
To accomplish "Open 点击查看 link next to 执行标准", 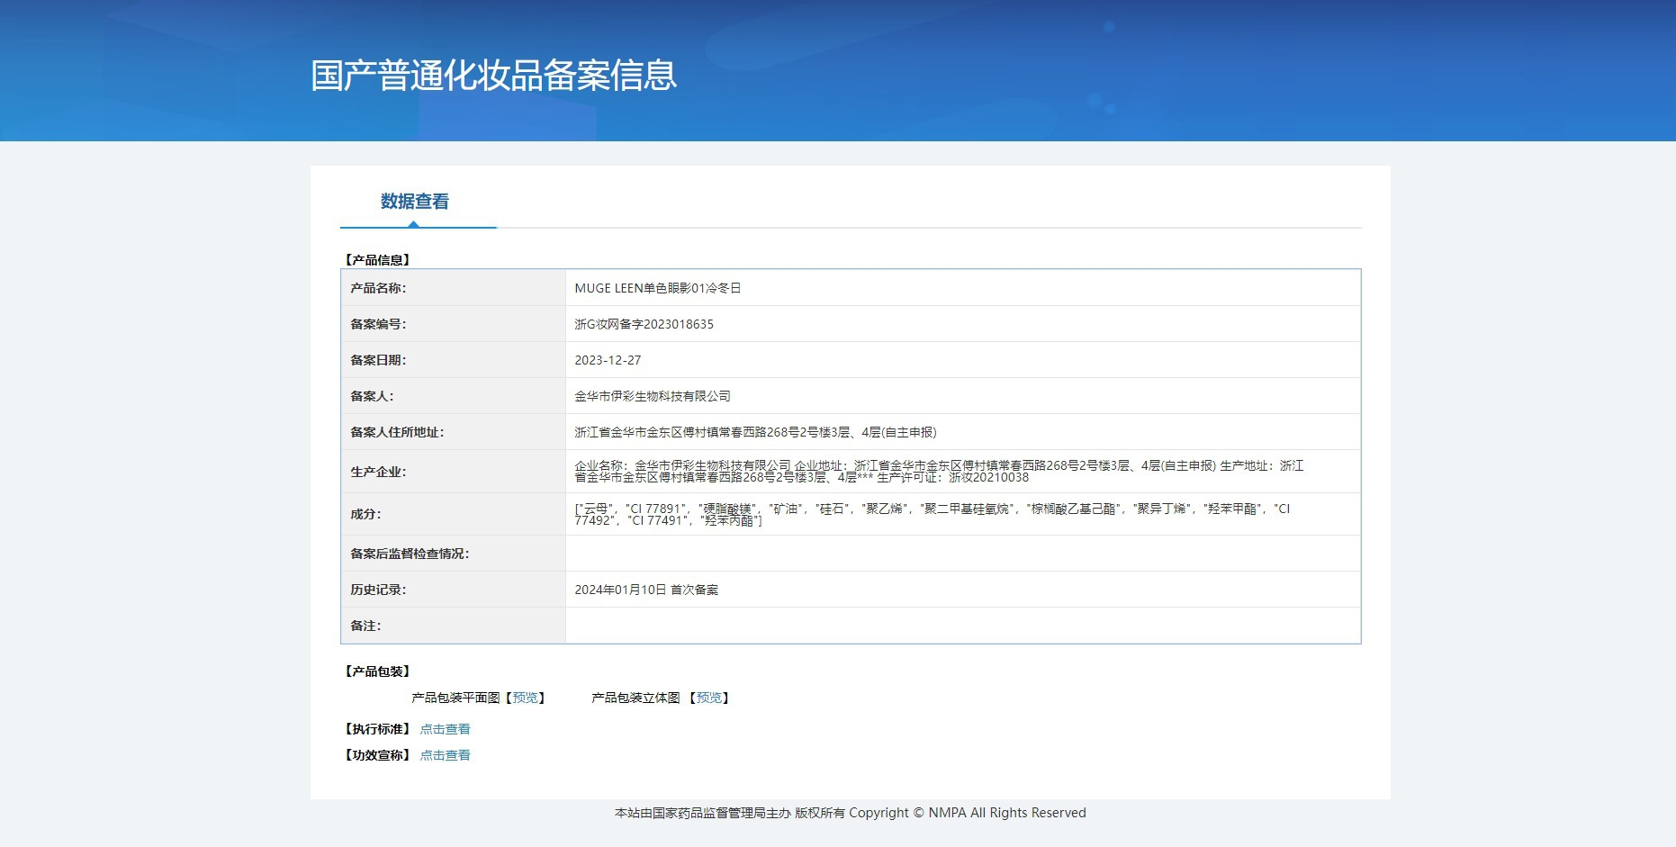I will (x=445, y=729).
